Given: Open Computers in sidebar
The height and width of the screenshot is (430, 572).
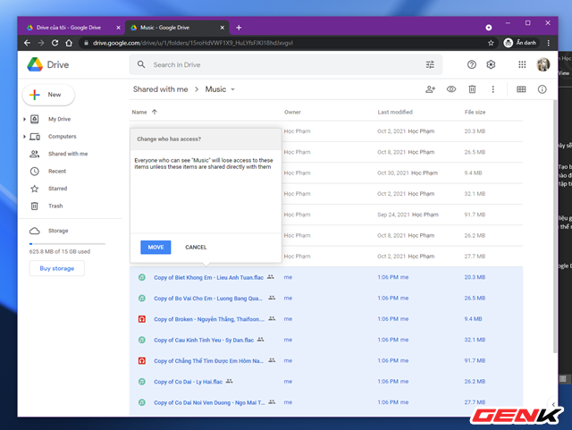Looking at the screenshot, I should [62, 137].
